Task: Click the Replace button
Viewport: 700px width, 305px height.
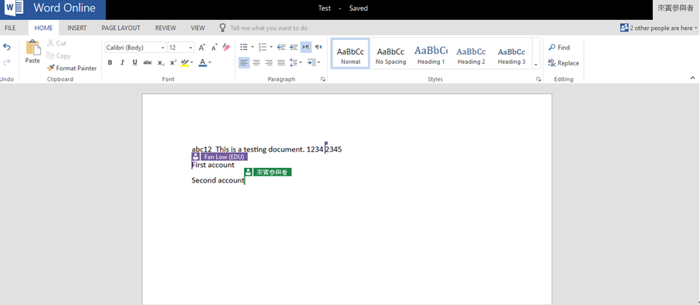Action: [563, 63]
